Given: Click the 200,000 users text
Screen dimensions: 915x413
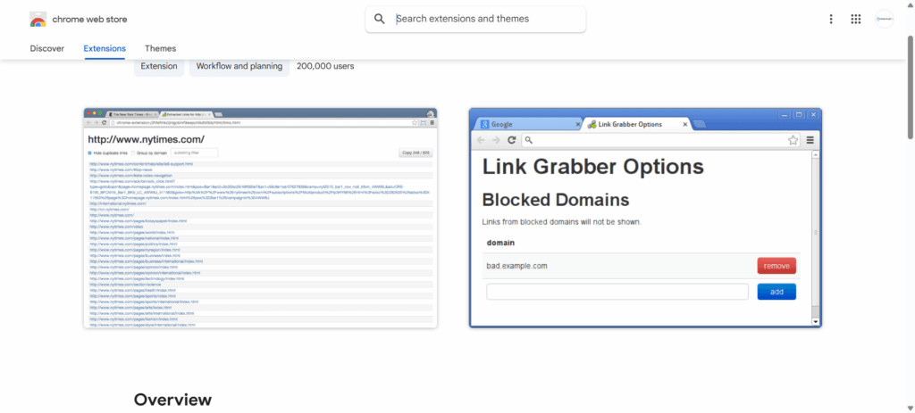Looking at the screenshot, I should coord(325,66).
